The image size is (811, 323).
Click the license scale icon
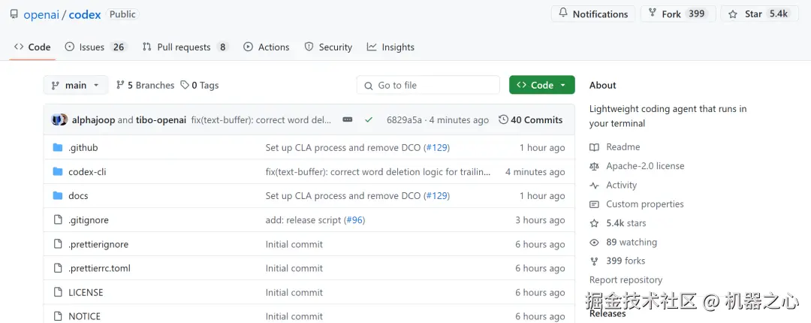coord(594,166)
